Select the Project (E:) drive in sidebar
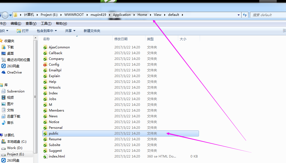The height and width of the screenshot is (163, 286). 15,154
